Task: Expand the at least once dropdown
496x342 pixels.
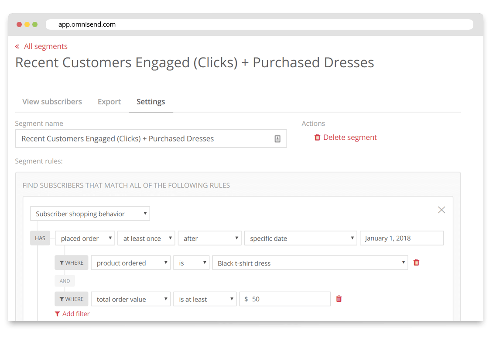Action: pyautogui.click(x=146, y=238)
